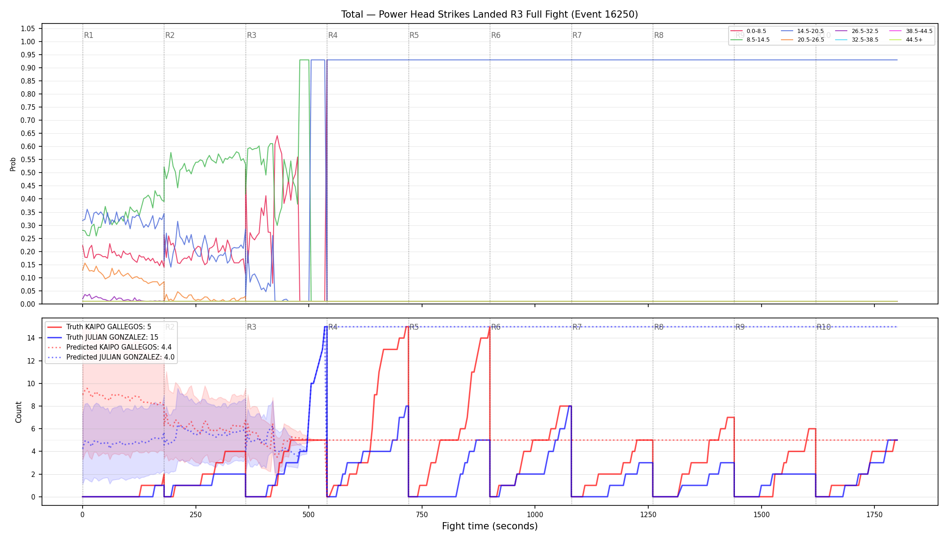Screen dimensions: 948x542
Task: Click the chart title mentioning Event 16250
Action: coord(489,14)
